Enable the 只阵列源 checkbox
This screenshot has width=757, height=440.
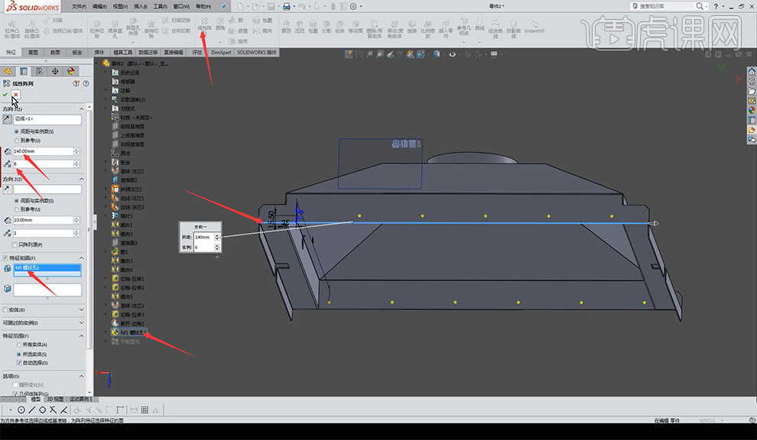click(16, 244)
